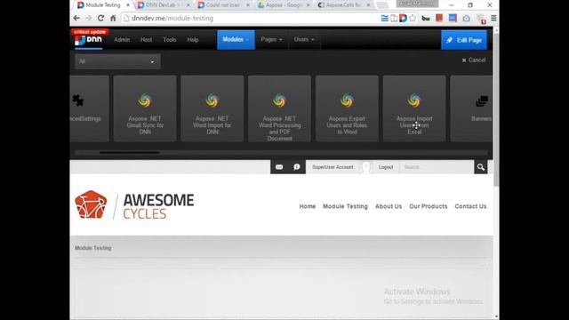Screen dimensions: 569x320
Task: Switch to the DNN DevLab browser tab
Action: [x=164, y=5]
